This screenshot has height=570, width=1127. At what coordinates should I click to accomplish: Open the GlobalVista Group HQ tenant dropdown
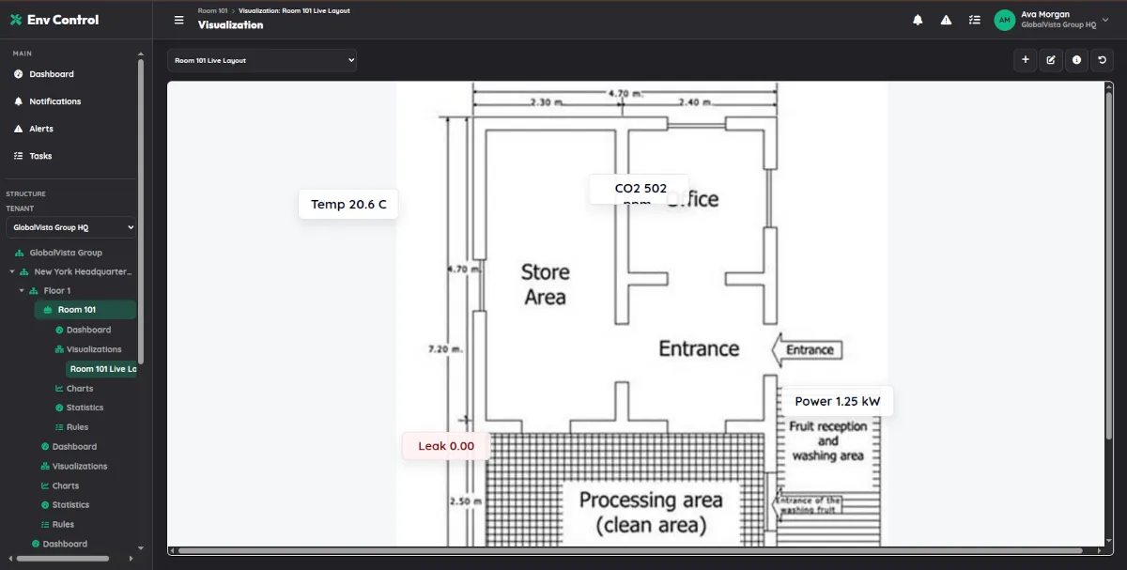coord(71,227)
